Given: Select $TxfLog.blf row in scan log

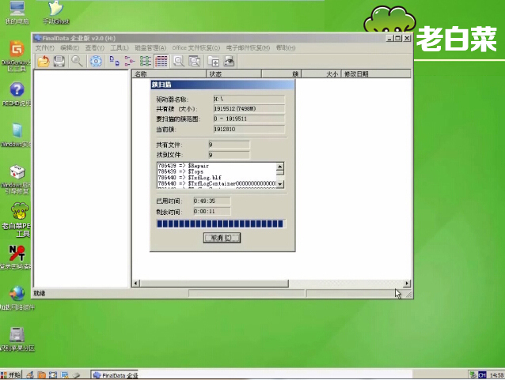Looking at the screenshot, I should point(216,178).
